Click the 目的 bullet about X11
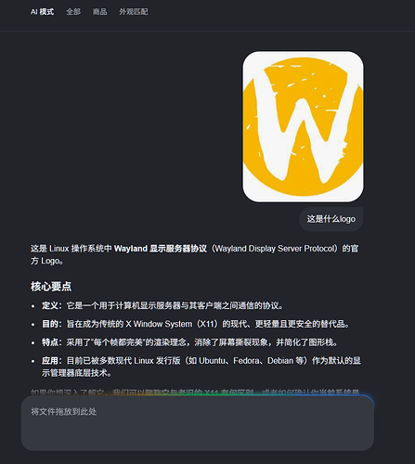 pos(196,324)
